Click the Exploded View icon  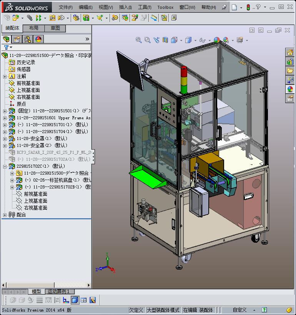click(x=135, y=18)
